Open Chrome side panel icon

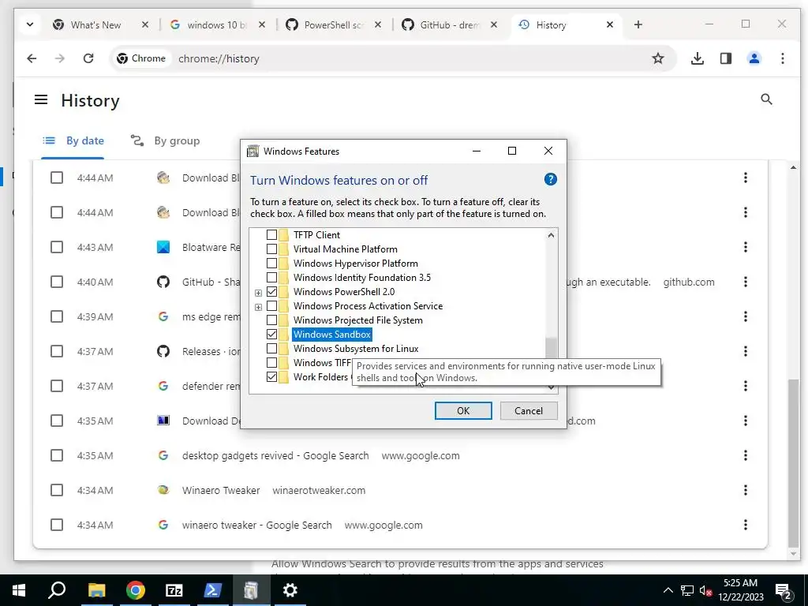coord(726,58)
